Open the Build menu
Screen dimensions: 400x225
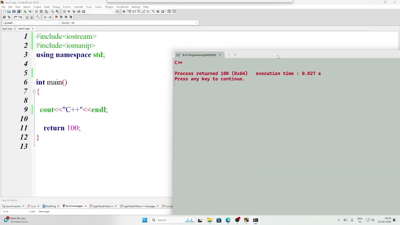47,7
